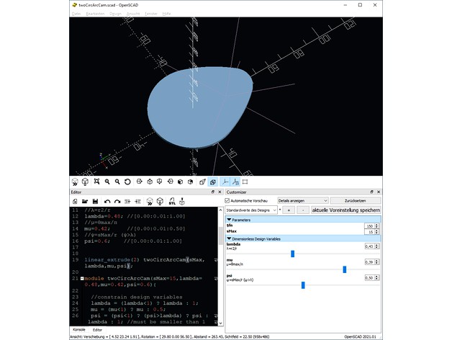Viewport: 452px width, 340px height.
Task: Click the Send to 3D print icon
Action: point(182,201)
